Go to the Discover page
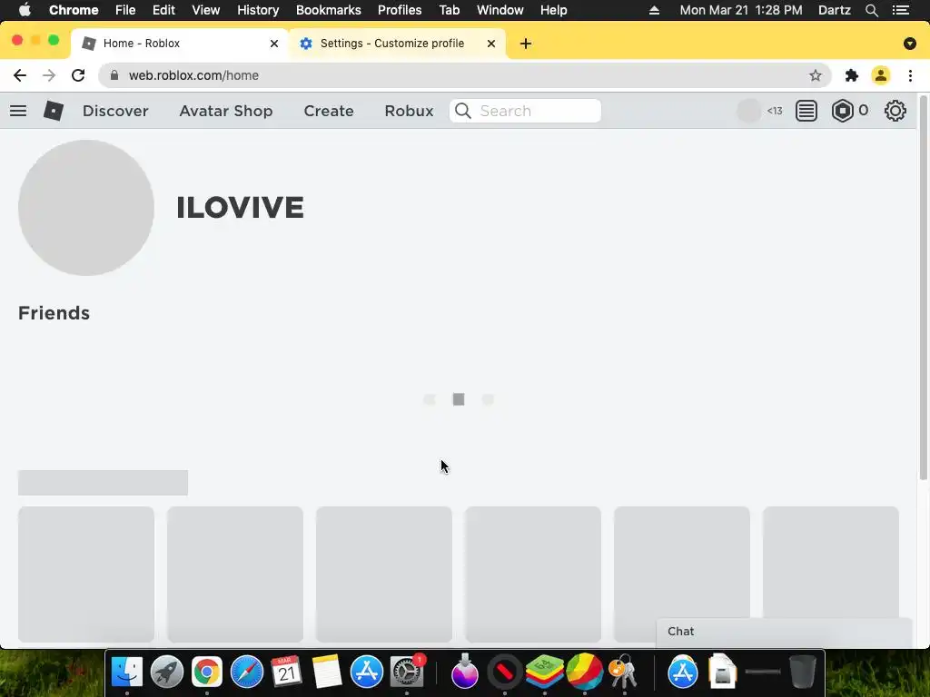 tap(115, 111)
